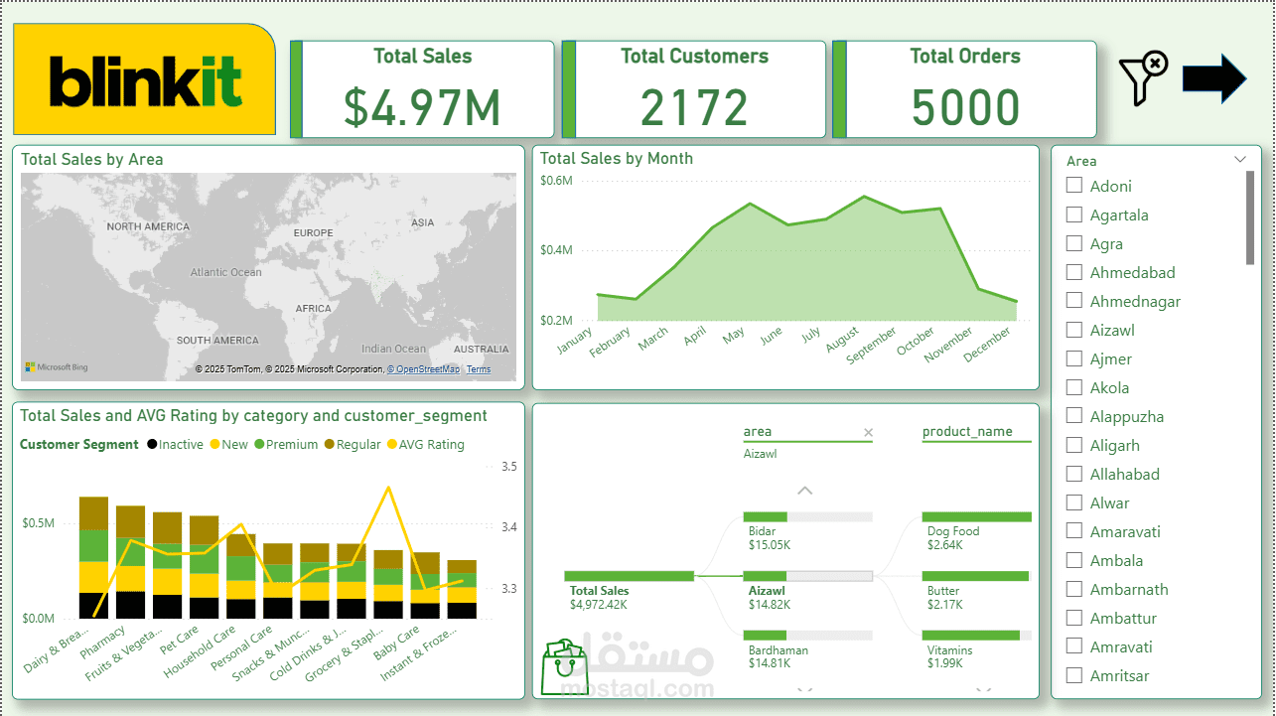The image size is (1276, 716).
Task: Select the Total Customers card
Action: (693, 89)
